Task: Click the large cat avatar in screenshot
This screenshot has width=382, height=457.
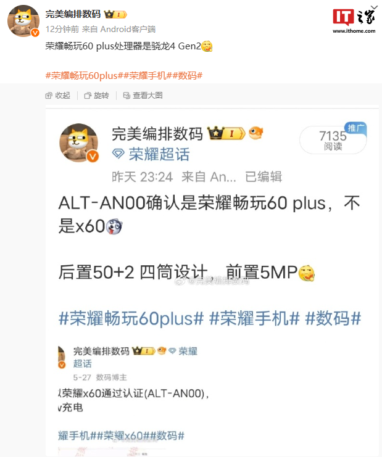Action: coord(79,143)
